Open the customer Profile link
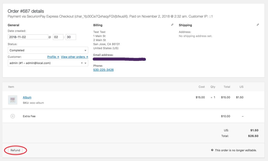Screen dimensions: 268x161 coord(53,57)
